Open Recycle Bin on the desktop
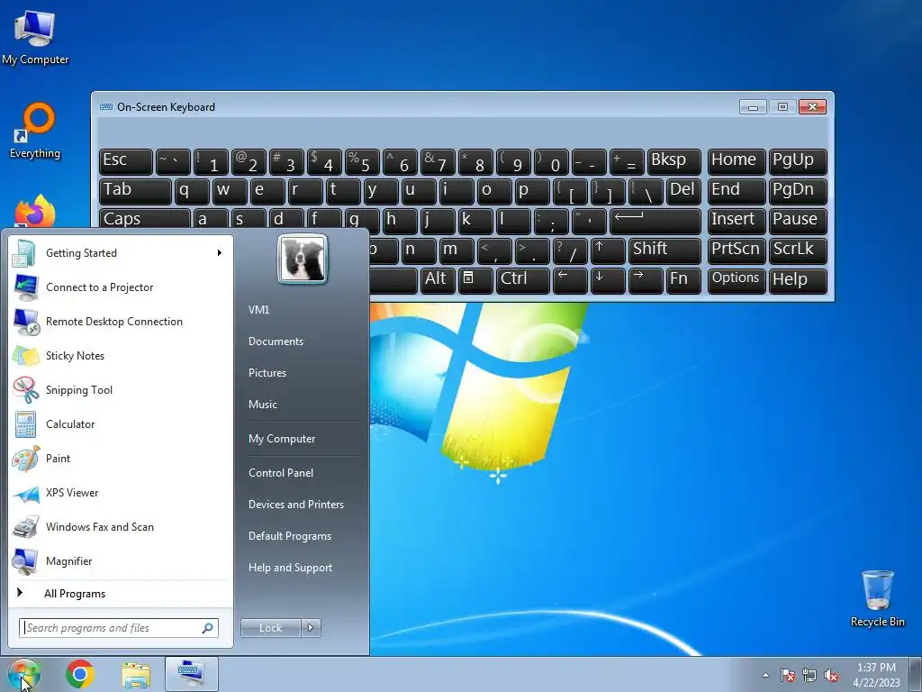Viewport: 922px width, 692px height. 877,598
